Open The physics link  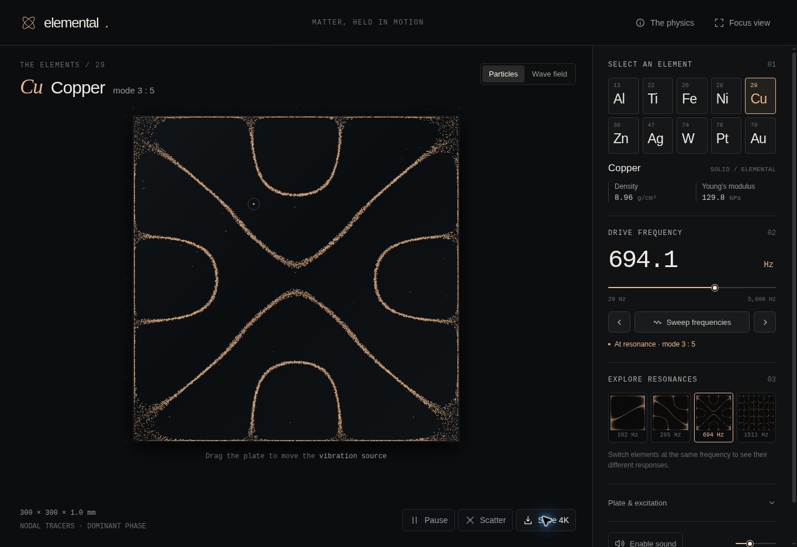pos(665,23)
